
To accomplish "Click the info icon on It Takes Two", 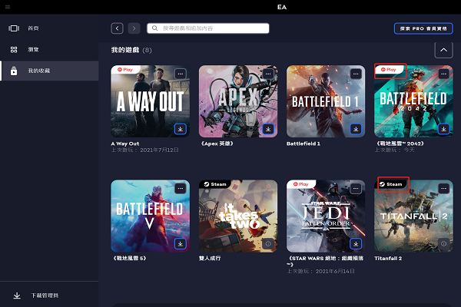I will [267, 243].
